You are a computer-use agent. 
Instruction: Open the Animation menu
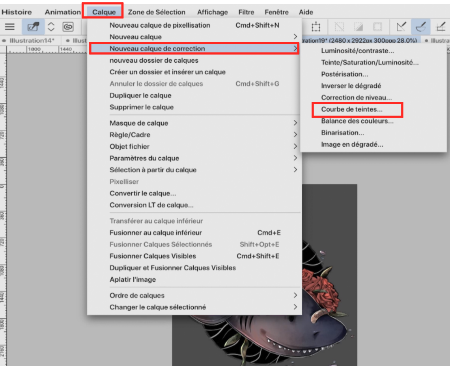click(x=63, y=12)
